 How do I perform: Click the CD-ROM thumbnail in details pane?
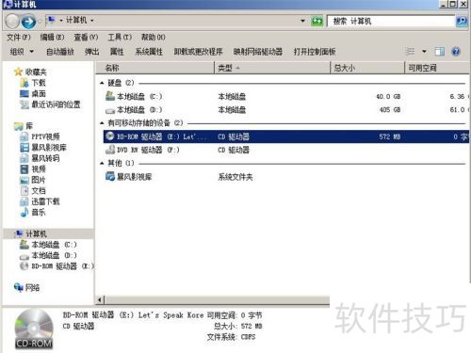point(34,329)
